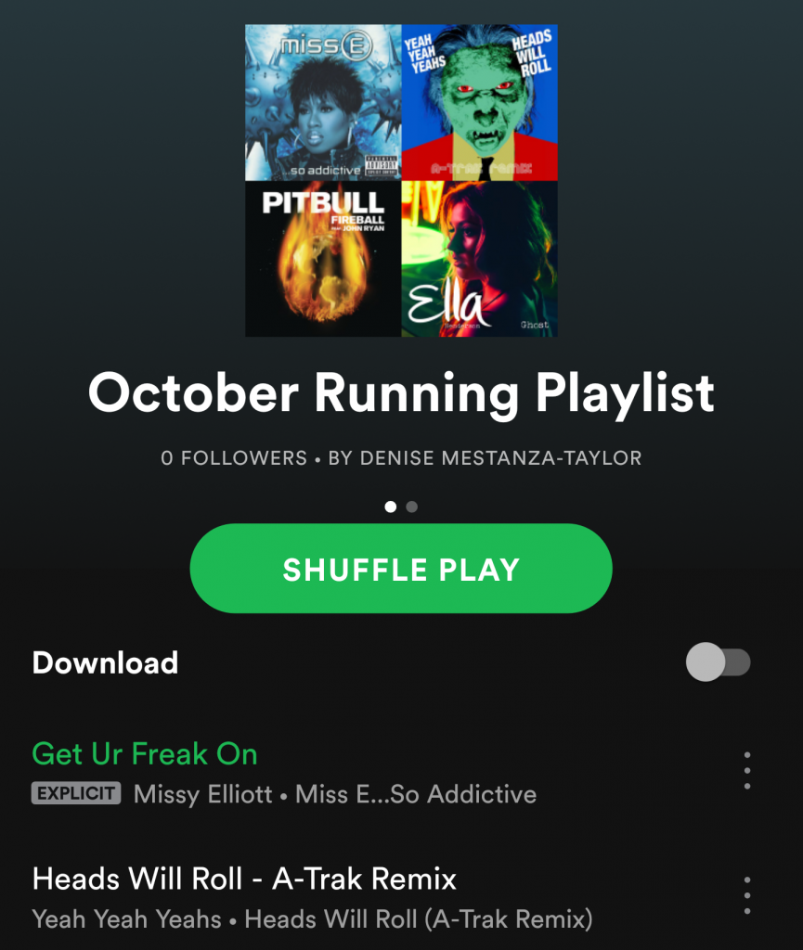Open options menu for Heads Will Roll
The width and height of the screenshot is (803, 950).
tap(746, 895)
